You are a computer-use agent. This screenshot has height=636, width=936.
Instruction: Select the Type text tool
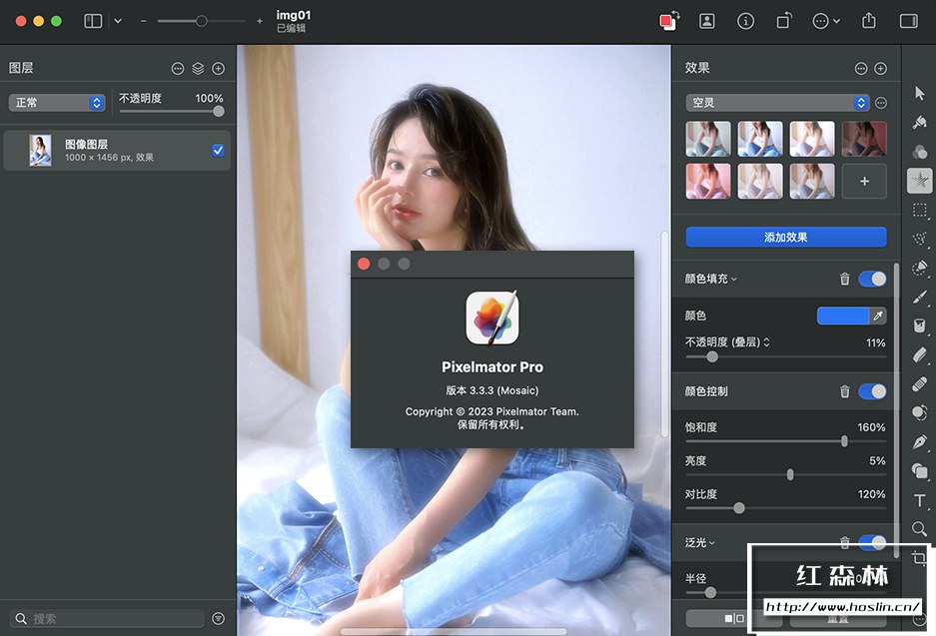(x=919, y=500)
